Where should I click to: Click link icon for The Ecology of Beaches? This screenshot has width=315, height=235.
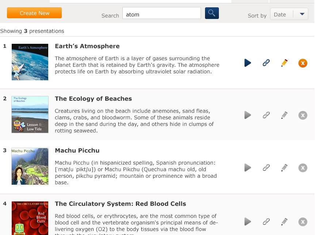266,115
